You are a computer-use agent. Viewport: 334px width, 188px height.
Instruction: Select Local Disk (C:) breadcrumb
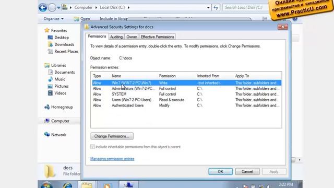click(x=112, y=7)
